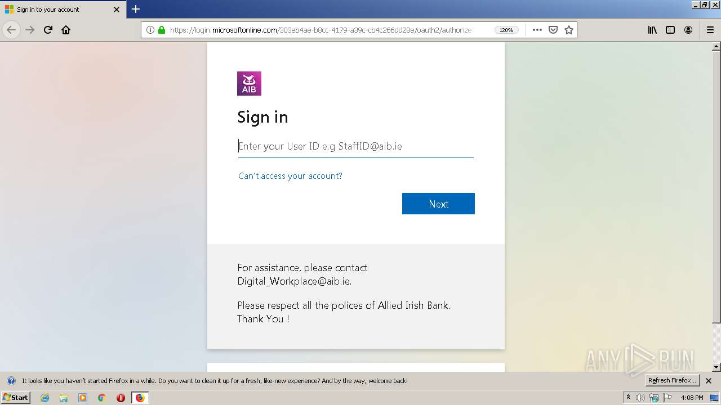
Task: Click the AIB logo
Action: [249, 83]
